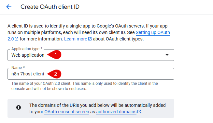Click the dropdown arrow in Application type
Screen dimensions: 213x123
click(167, 55)
